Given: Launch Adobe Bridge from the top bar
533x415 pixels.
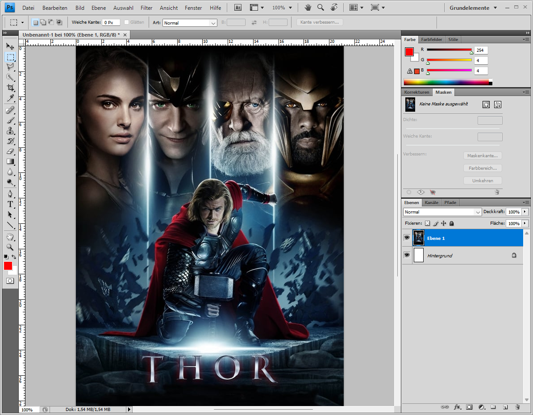Looking at the screenshot, I should 238,8.
